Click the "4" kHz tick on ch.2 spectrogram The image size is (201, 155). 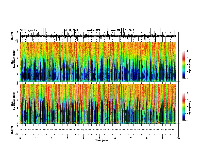coord(18,108)
